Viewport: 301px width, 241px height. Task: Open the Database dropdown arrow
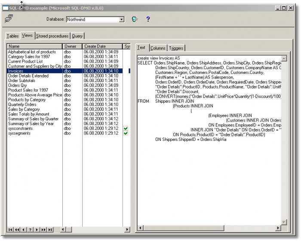tap(122, 19)
